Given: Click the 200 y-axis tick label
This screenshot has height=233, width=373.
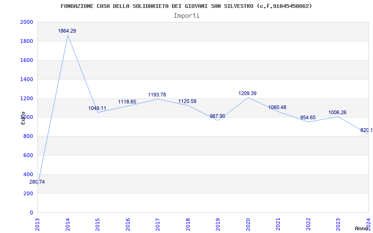Looking at the screenshot, I should [x=28, y=193].
